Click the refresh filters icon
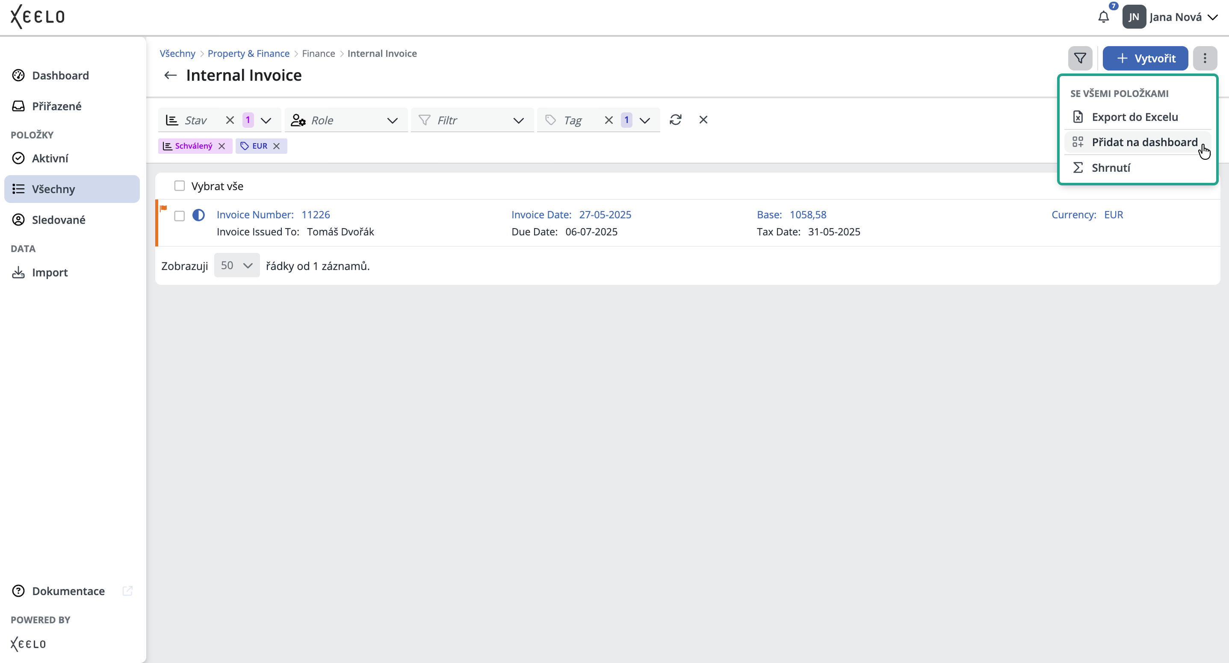Viewport: 1229px width, 663px height. pos(676,120)
